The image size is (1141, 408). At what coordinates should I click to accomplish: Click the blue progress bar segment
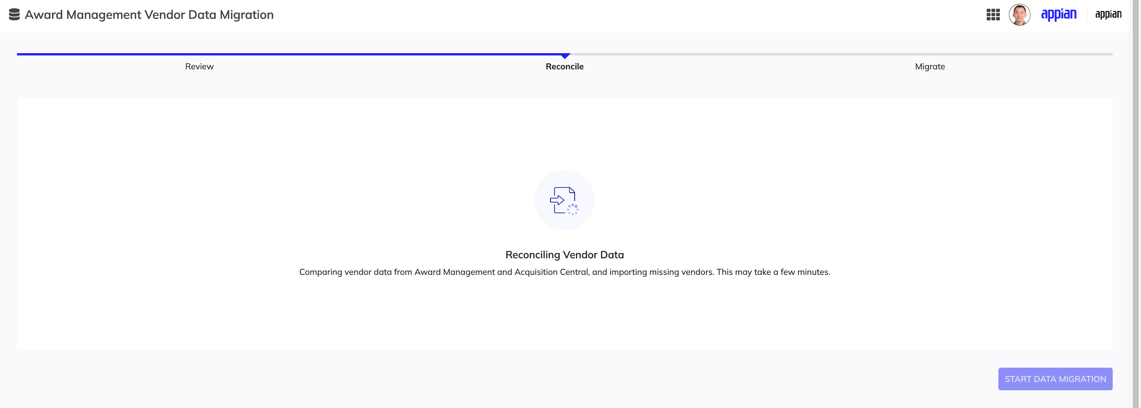click(x=290, y=54)
